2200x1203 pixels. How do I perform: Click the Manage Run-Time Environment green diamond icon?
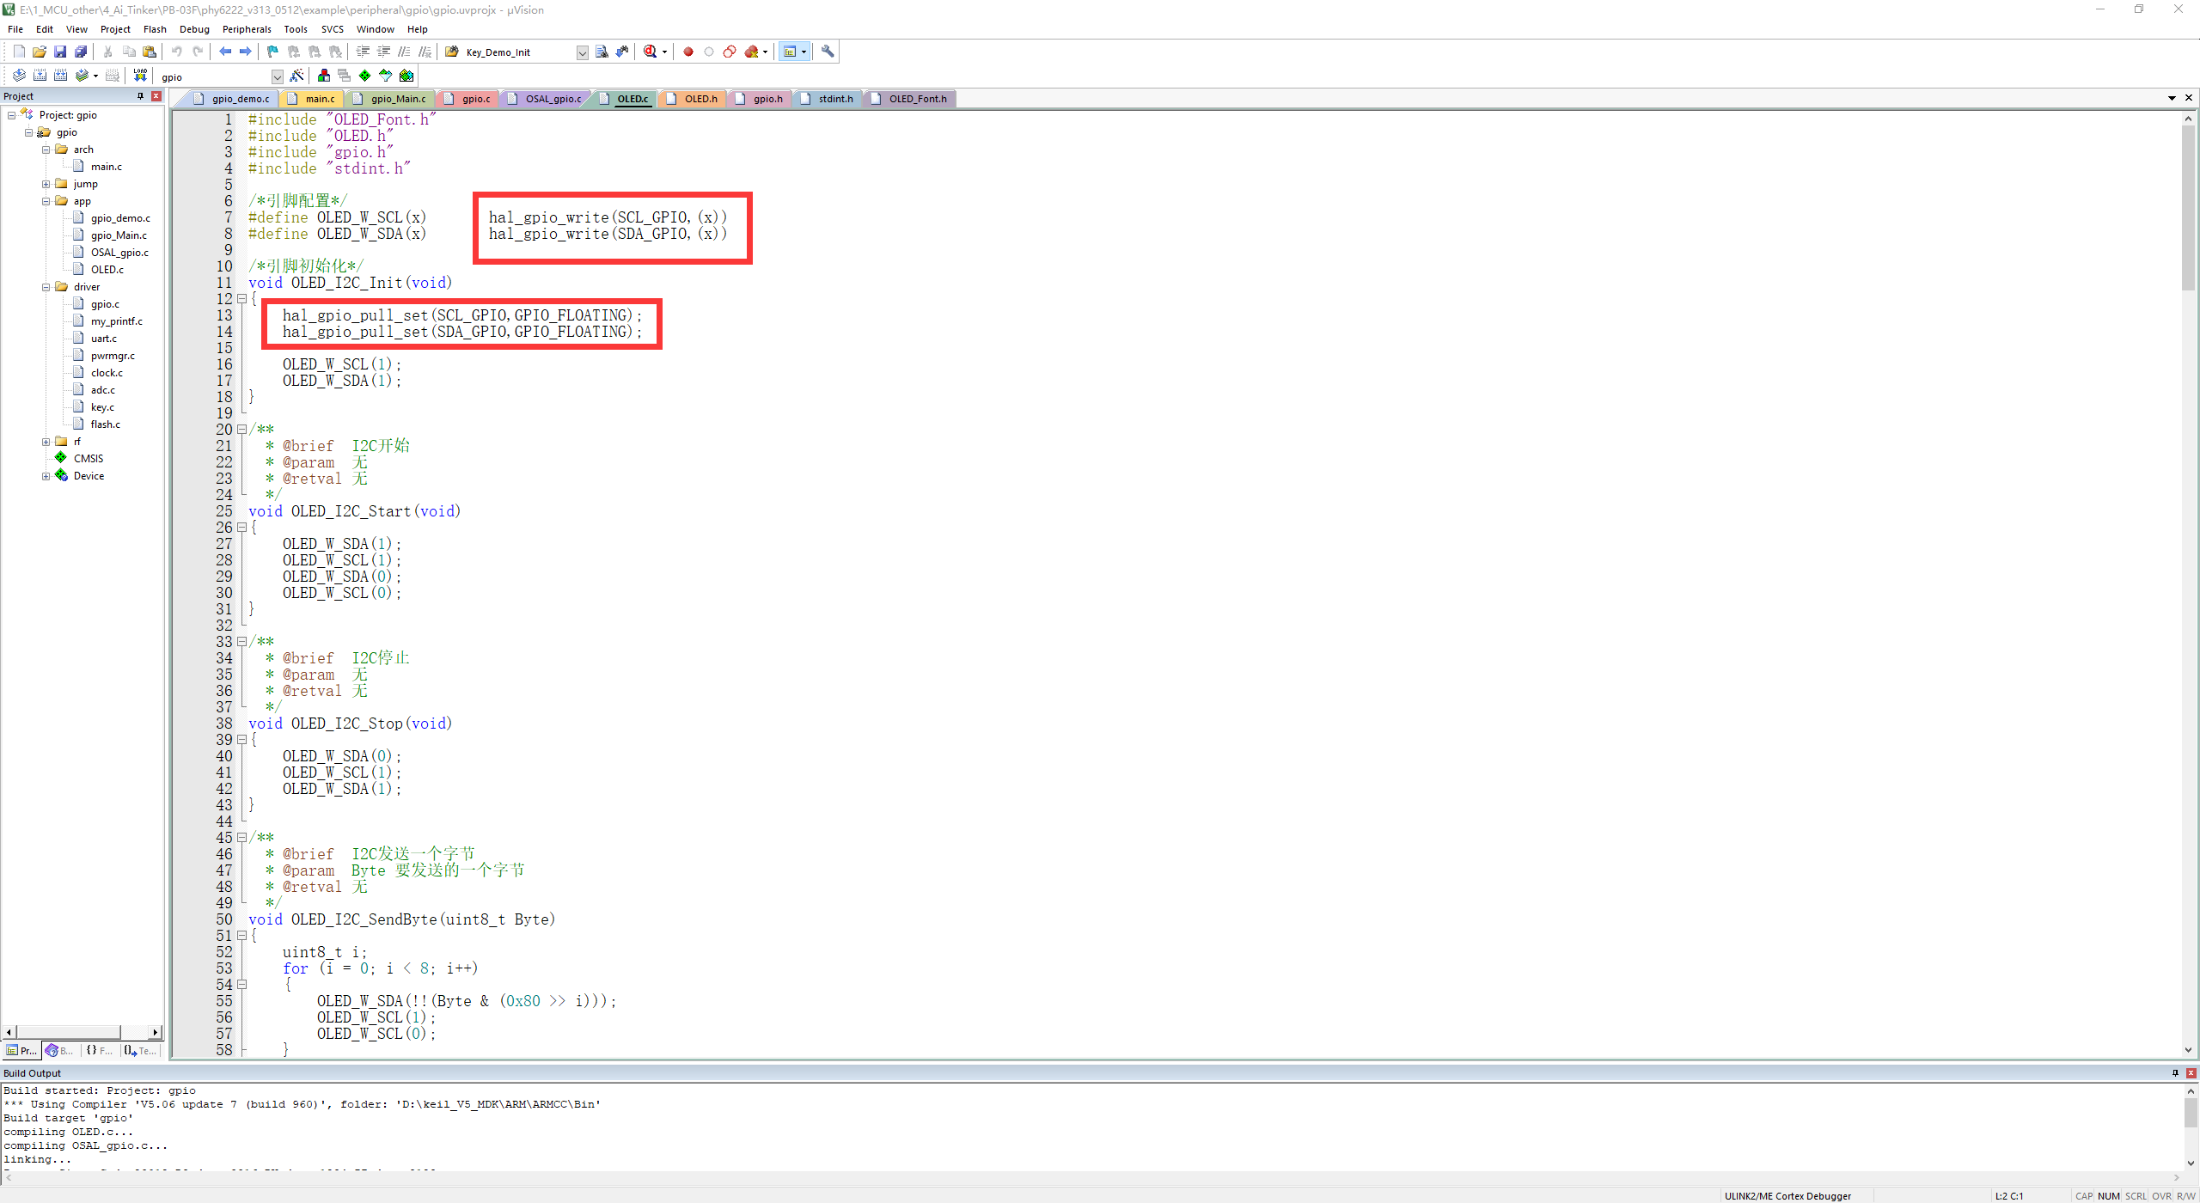pyautogui.click(x=365, y=76)
